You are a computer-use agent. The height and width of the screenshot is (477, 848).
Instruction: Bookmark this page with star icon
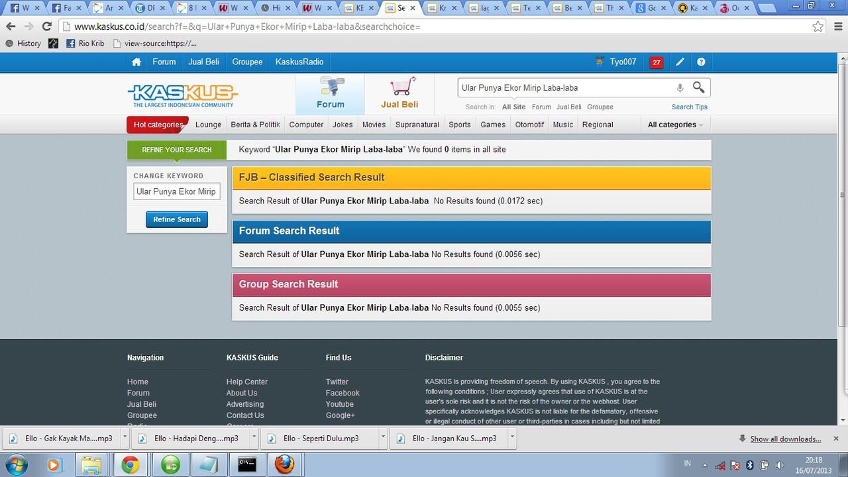click(x=818, y=26)
